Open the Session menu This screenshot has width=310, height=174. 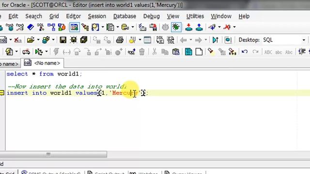[97, 16]
